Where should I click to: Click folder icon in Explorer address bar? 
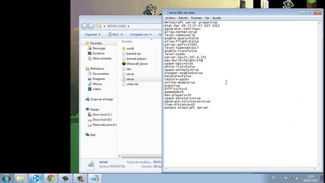click(100, 26)
